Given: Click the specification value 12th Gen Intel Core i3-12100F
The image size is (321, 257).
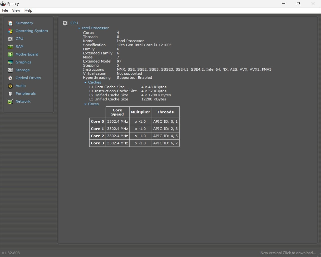Looking at the screenshot, I should 144,45.
